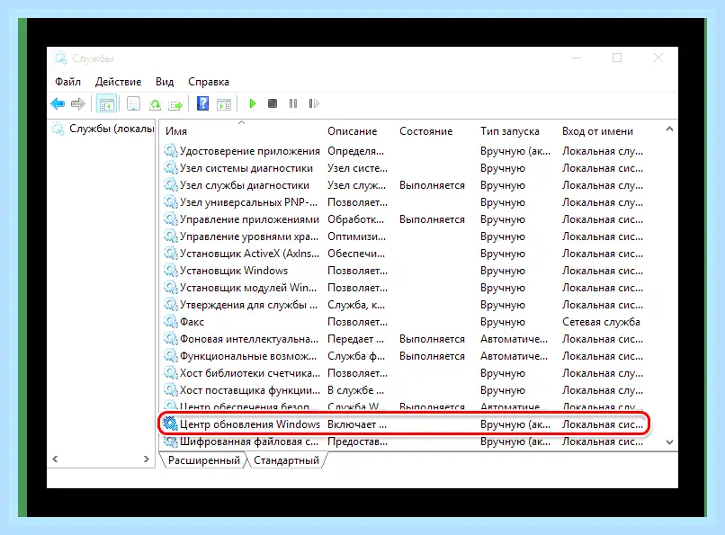
Task: Toggle the Show/Hide Action Pane icon
Action: [224, 104]
